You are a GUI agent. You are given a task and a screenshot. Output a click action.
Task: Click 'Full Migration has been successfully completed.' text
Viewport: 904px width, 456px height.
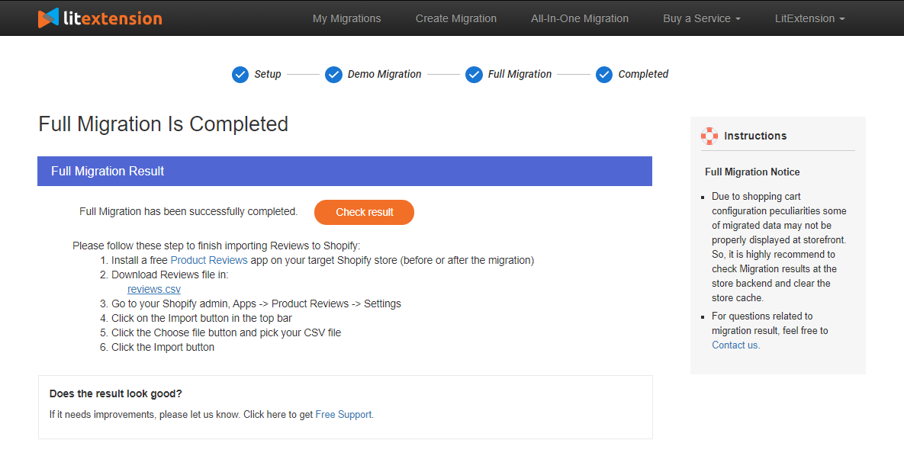[x=188, y=211]
